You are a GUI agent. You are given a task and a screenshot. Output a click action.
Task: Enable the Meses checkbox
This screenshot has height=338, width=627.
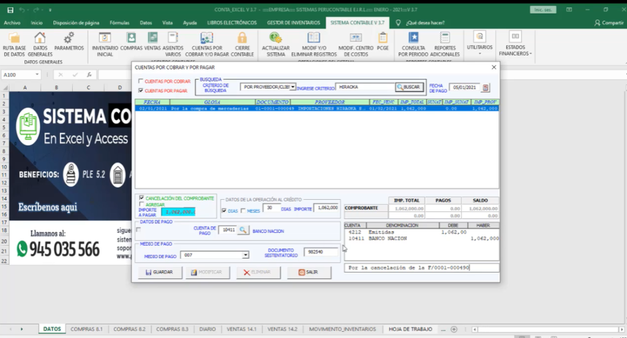[x=242, y=211]
